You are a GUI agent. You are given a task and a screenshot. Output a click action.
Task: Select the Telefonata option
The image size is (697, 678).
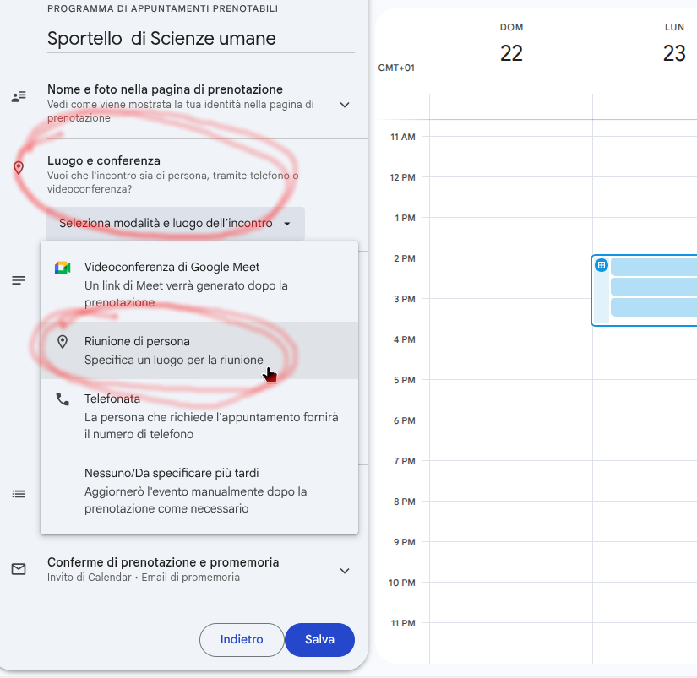(199, 416)
